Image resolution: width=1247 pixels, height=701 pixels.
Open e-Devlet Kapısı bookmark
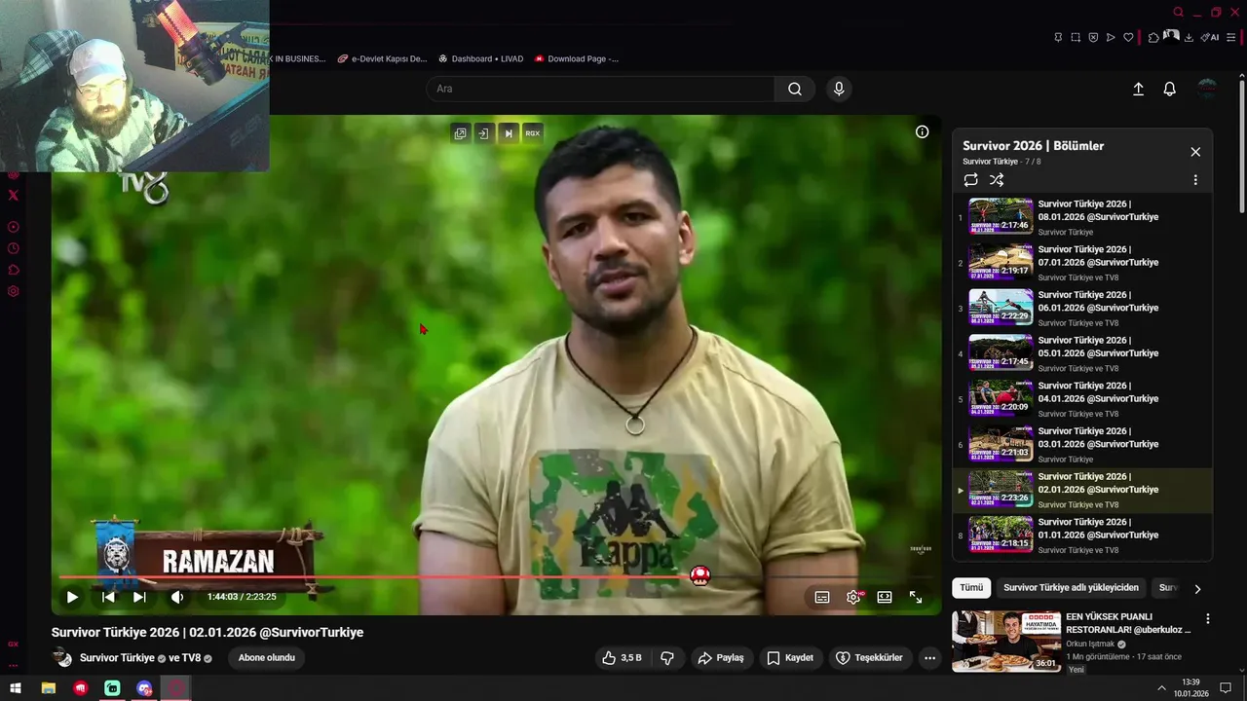[383, 58]
